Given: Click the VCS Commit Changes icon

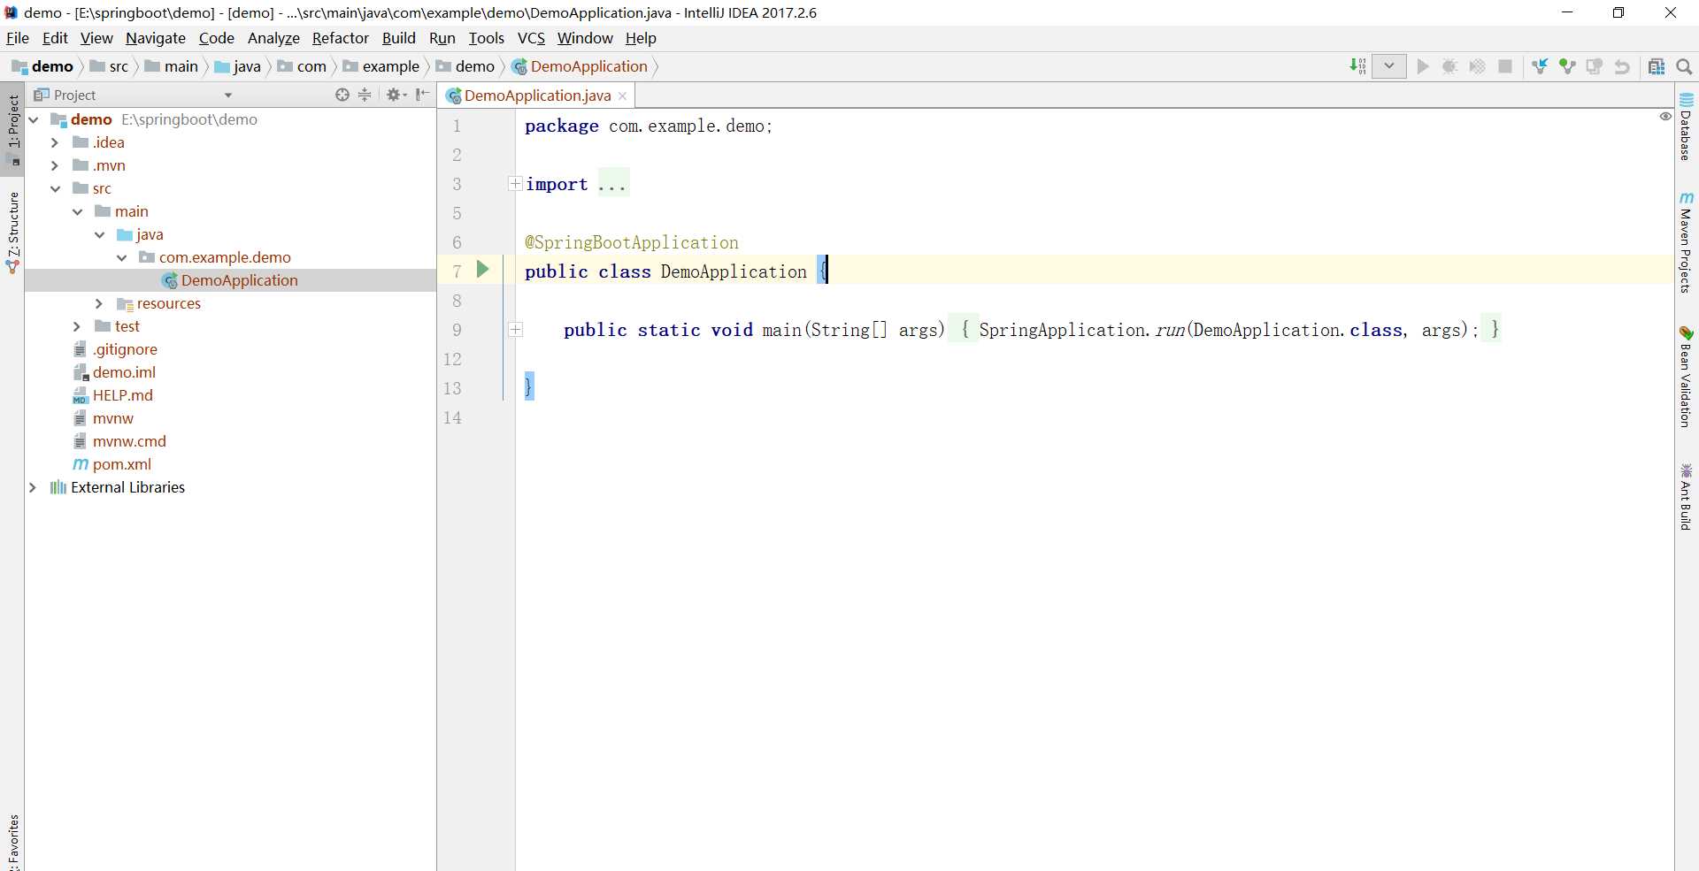Looking at the screenshot, I should [1567, 66].
